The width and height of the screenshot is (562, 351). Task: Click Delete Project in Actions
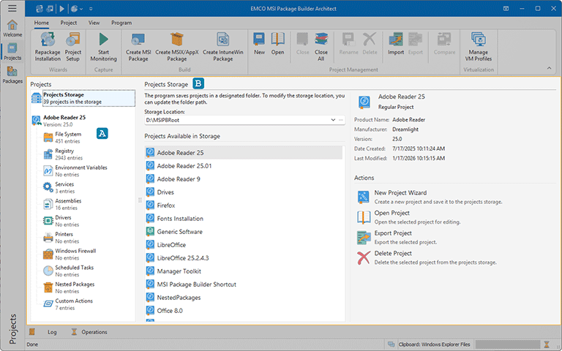[x=392, y=254]
